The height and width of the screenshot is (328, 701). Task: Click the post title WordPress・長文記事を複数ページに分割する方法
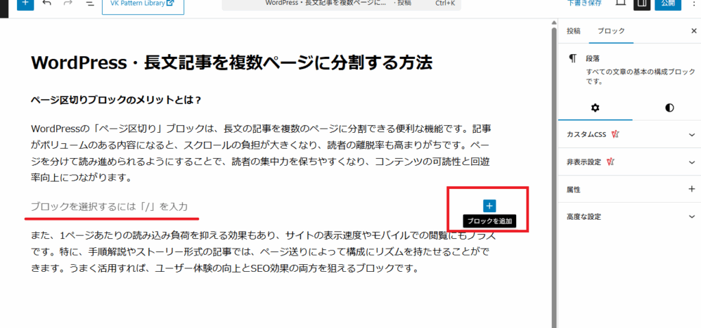tap(231, 62)
